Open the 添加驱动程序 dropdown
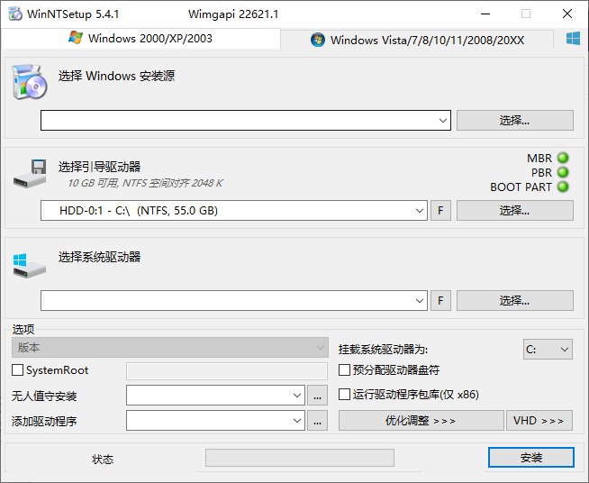The width and height of the screenshot is (589, 483). [215, 420]
